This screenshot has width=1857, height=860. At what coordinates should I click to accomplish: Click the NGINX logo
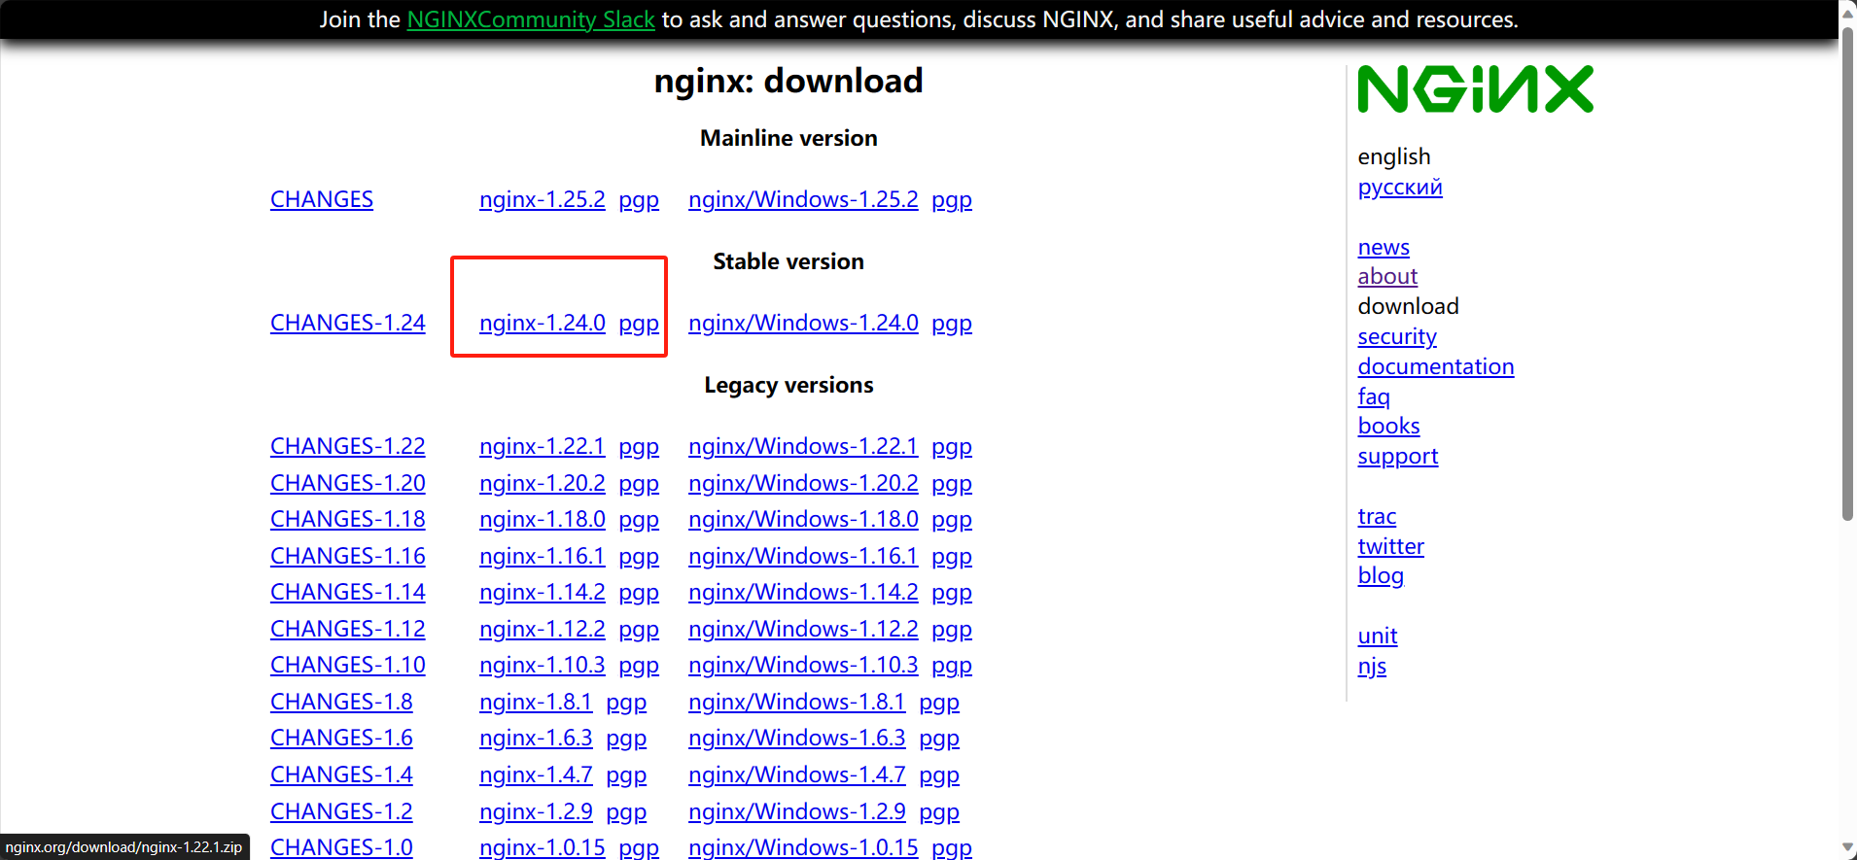(x=1475, y=89)
